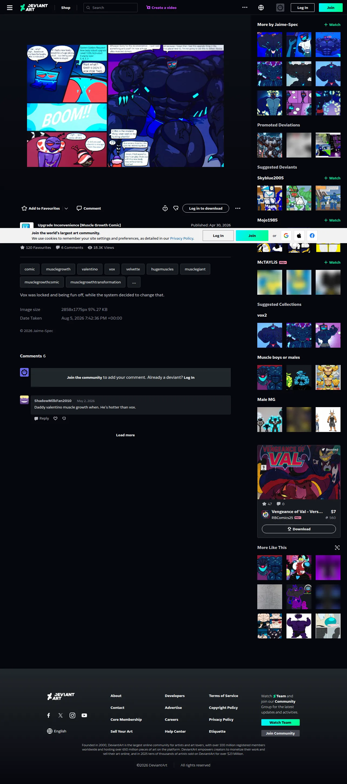Expand the hidden tags with the ellipsis chip
The height and width of the screenshot is (784, 347).
point(134,282)
